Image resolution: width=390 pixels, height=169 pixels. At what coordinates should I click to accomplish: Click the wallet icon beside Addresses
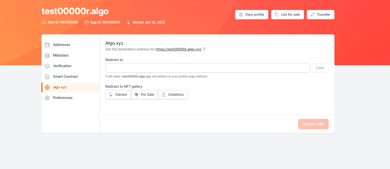47,45
